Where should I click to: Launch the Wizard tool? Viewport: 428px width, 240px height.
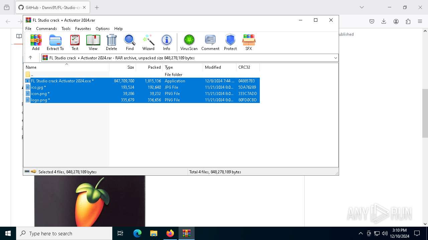pyautogui.click(x=148, y=42)
